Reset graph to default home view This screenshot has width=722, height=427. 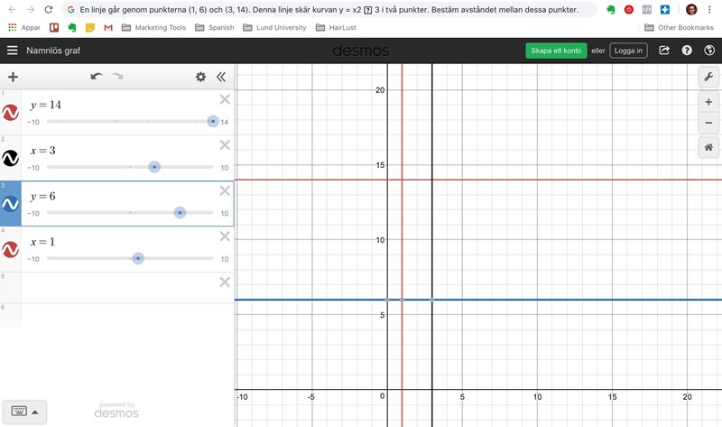click(x=708, y=147)
